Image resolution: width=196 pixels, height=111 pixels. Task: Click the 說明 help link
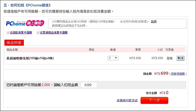pyautogui.click(x=154, y=22)
